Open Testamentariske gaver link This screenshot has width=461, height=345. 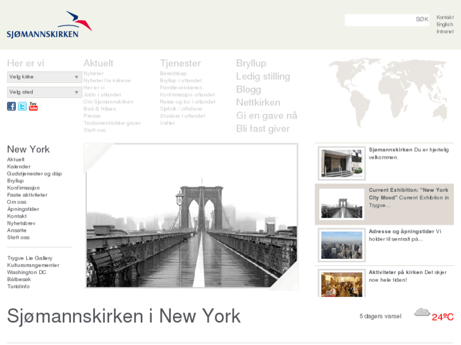(x=112, y=123)
